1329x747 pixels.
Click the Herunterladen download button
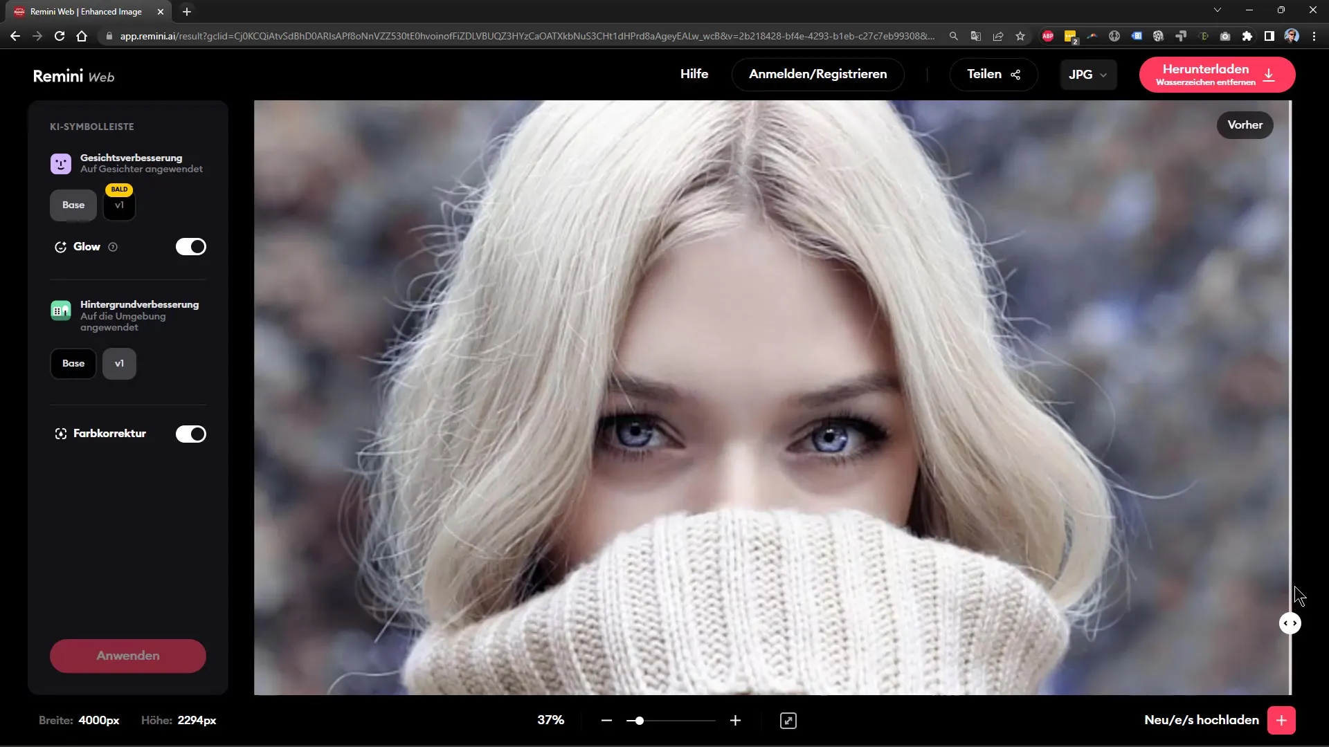1217,75
